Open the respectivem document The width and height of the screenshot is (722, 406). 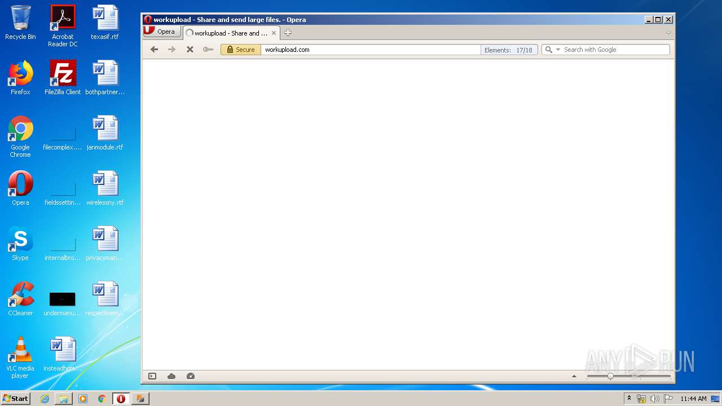[x=105, y=299]
